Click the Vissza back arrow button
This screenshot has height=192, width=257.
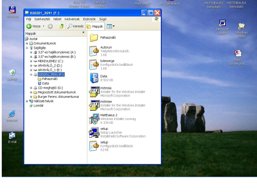coord(34,26)
